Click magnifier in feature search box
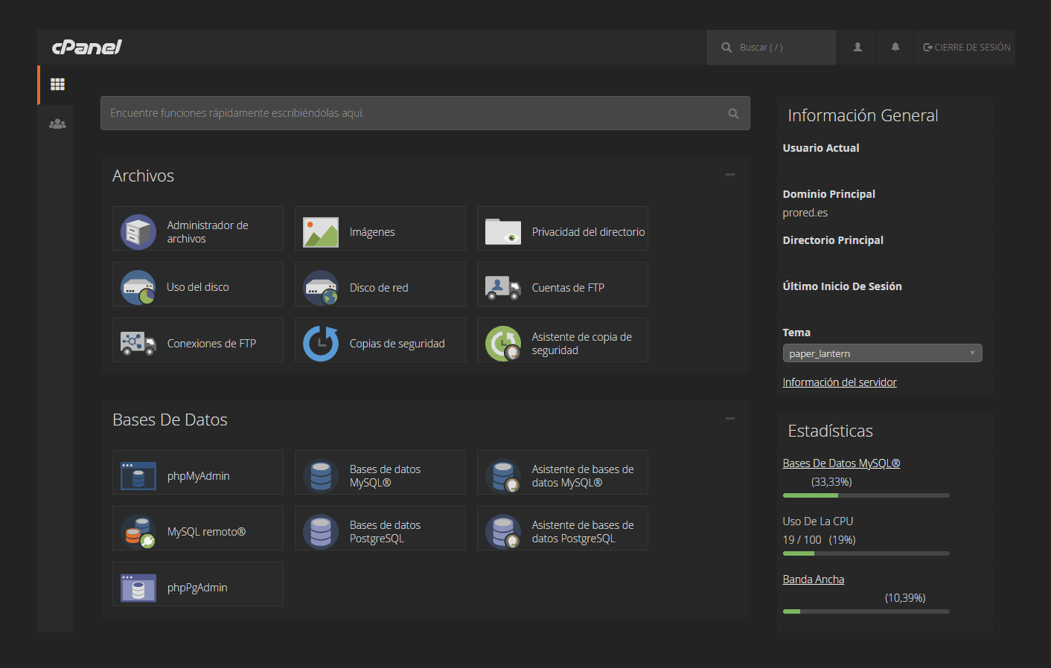Viewport: 1051px width, 668px height. (733, 114)
